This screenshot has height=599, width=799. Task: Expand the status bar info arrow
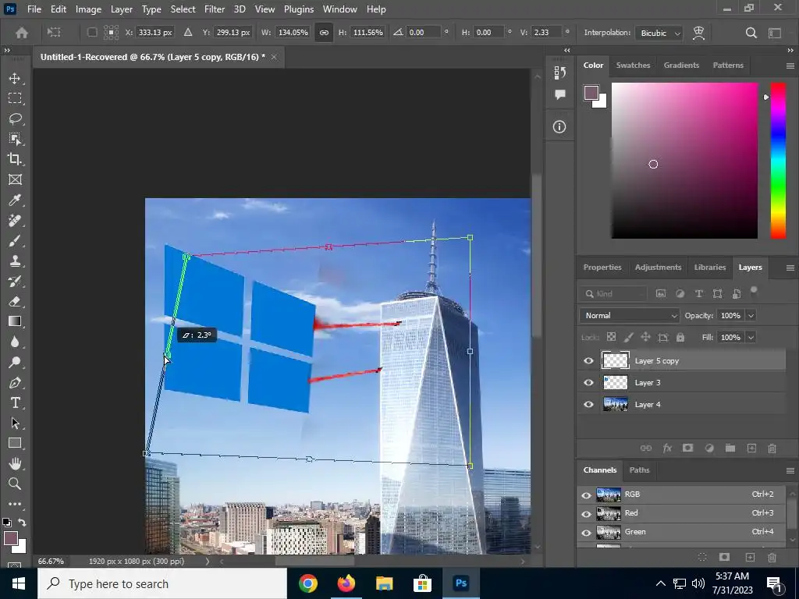click(208, 562)
